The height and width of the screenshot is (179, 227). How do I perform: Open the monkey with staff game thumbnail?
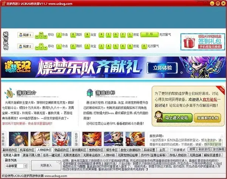135,139
